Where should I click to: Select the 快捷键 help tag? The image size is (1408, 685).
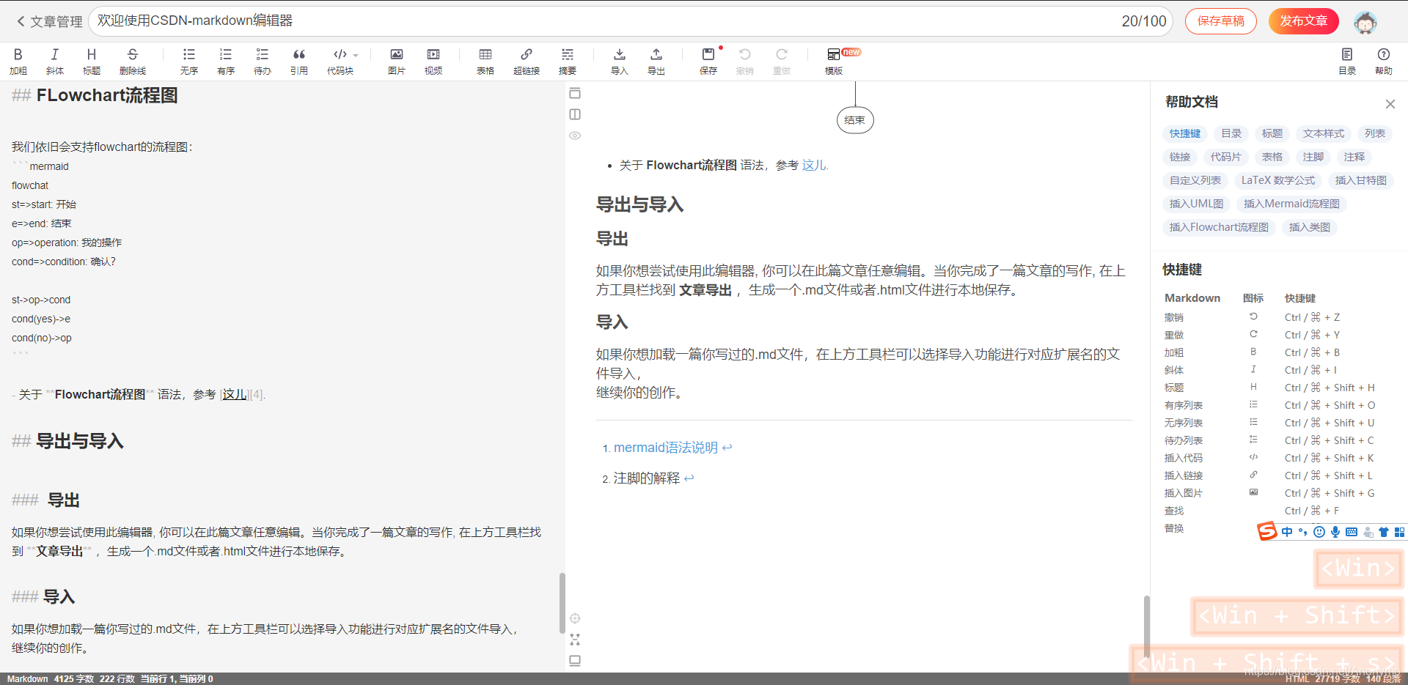(x=1185, y=133)
